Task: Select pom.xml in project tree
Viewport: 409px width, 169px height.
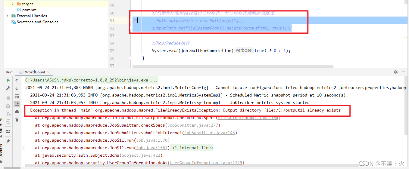Action: click(30, 10)
